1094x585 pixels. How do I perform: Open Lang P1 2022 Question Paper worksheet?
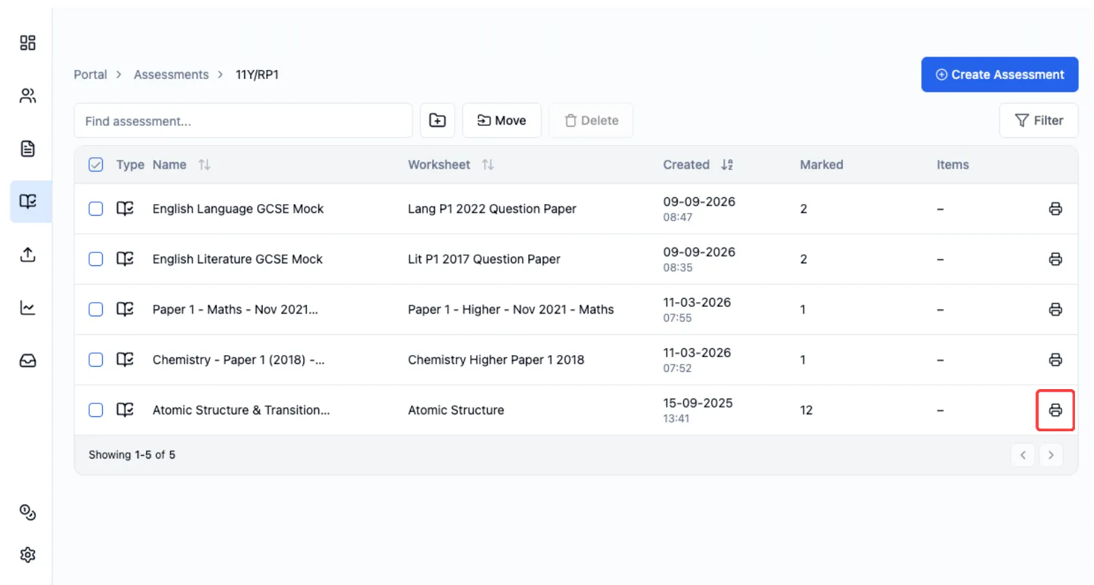(x=492, y=209)
